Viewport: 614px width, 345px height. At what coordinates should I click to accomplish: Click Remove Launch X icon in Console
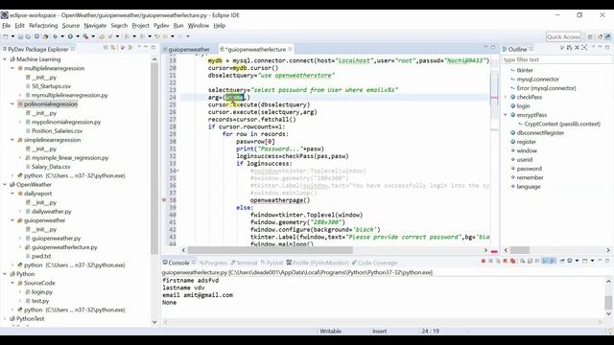[x=490, y=261]
